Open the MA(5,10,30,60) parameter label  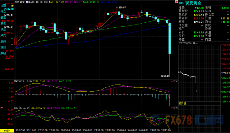coord(38,2)
